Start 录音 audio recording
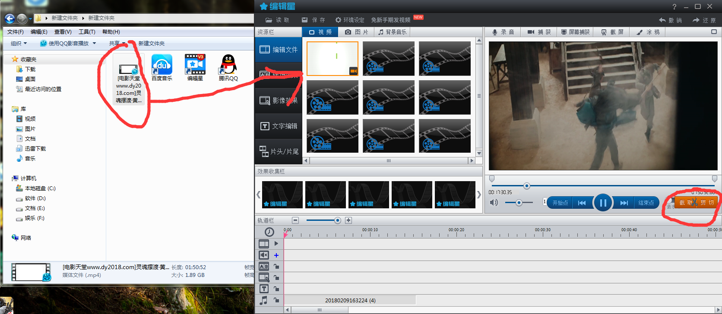 (x=503, y=32)
